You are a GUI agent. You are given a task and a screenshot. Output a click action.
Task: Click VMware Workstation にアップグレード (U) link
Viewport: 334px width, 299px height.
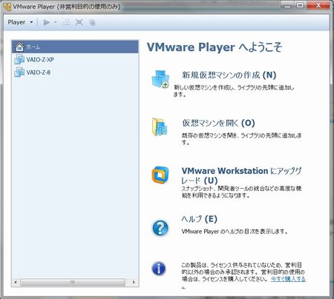(x=241, y=175)
